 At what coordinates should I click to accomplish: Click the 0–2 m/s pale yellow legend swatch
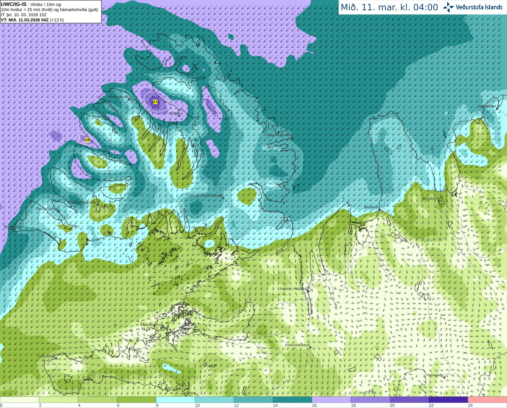(x=19, y=399)
